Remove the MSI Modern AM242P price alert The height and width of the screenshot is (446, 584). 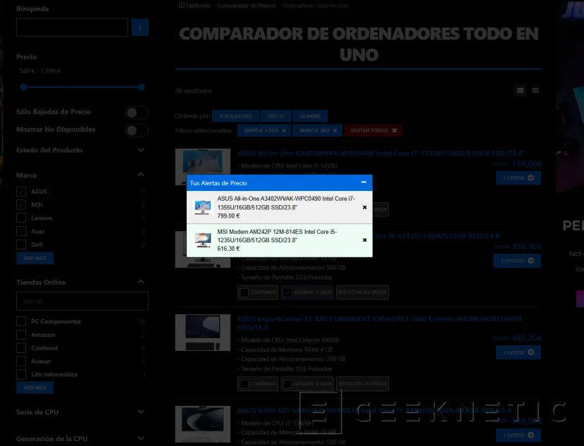(x=365, y=240)
